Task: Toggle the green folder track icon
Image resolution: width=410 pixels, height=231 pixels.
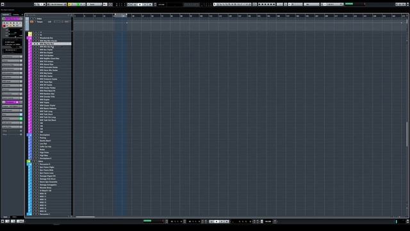Action: 29,161
